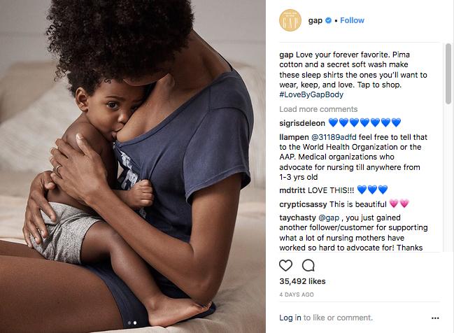Follow the gap account

[352, 20]
